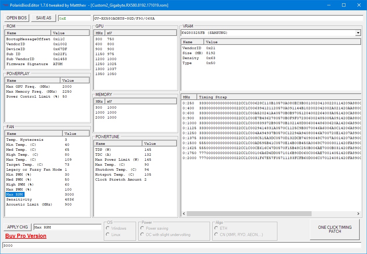Click APPLY CHG button
This screenshot has height=254, width=367.
point(17,227)
